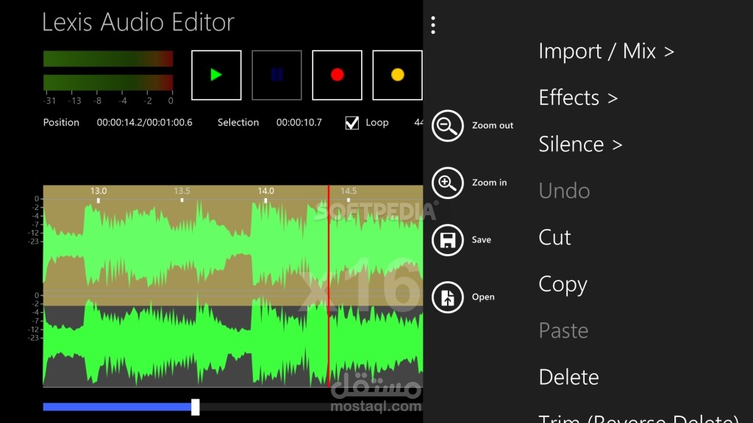Viewport: 753px width, 423px height.
Task: Click the 13.0 timeline ruler marker
Action: coord(99,191)
